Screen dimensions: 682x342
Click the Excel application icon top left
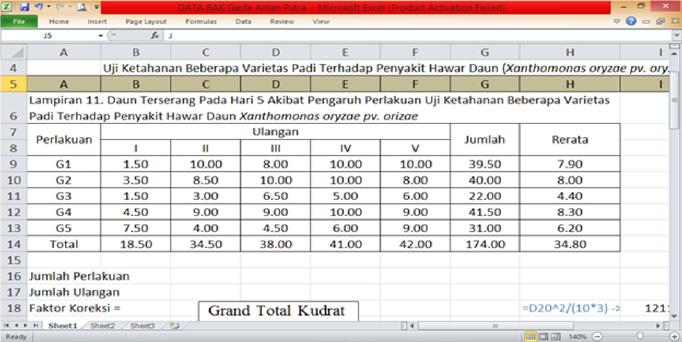pos(6,6)
